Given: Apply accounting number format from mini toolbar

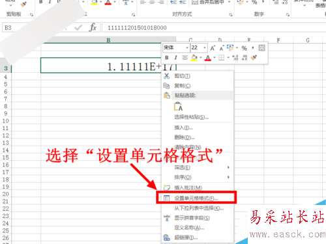Looking at the screenshot, I should click(230, 47).
